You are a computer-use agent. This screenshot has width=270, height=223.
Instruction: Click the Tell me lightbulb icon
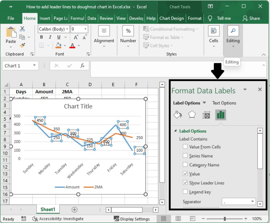click(x=210, y=18)
